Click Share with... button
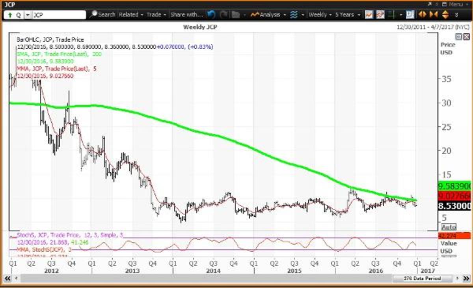Screen dimensions: 473x288 point(186,15)
